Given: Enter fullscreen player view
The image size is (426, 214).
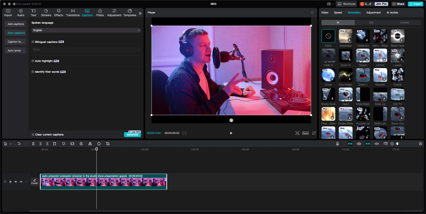Looking at the screenshot, I should [x=314, y=133].
